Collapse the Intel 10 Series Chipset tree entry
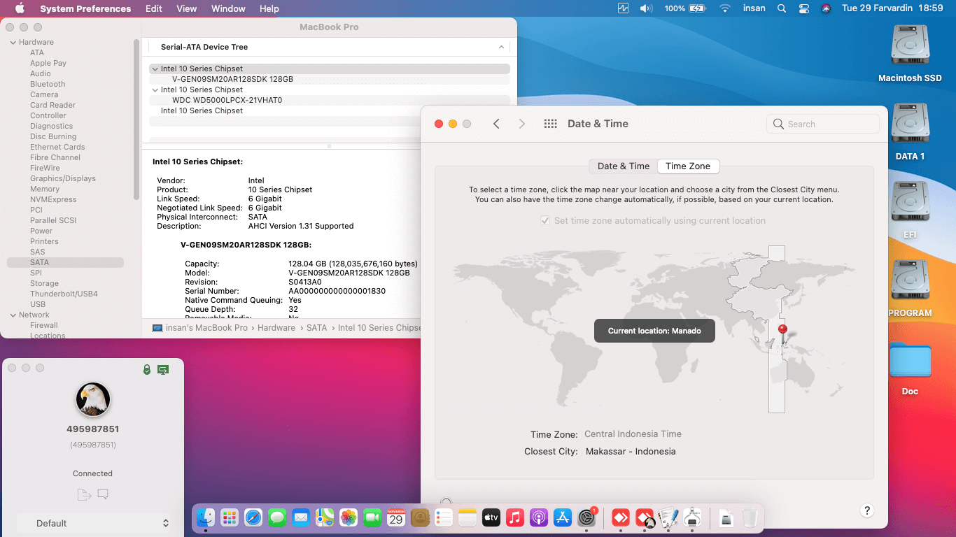Viewport: 956px width, 537px height. click(x=155, y=69)
